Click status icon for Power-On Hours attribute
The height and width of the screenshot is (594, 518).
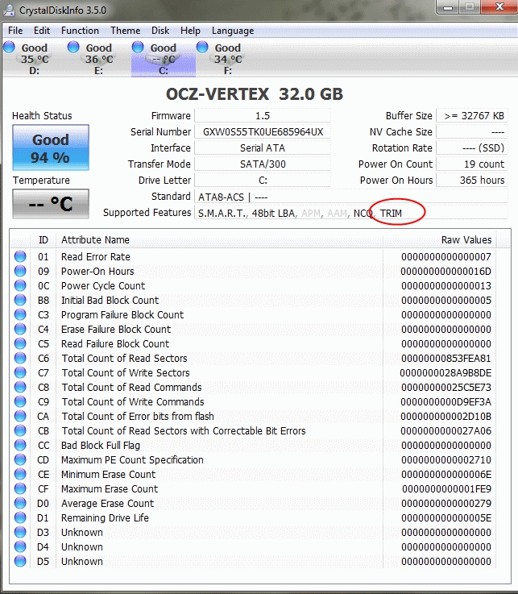click(20, 271)
